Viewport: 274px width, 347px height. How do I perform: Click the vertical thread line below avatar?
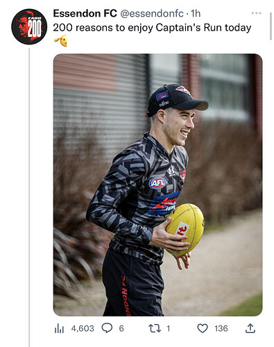tap(29, 197)
